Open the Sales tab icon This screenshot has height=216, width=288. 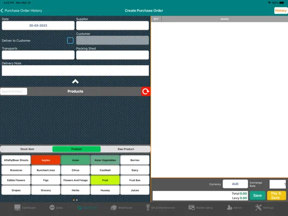click(52, 208)
